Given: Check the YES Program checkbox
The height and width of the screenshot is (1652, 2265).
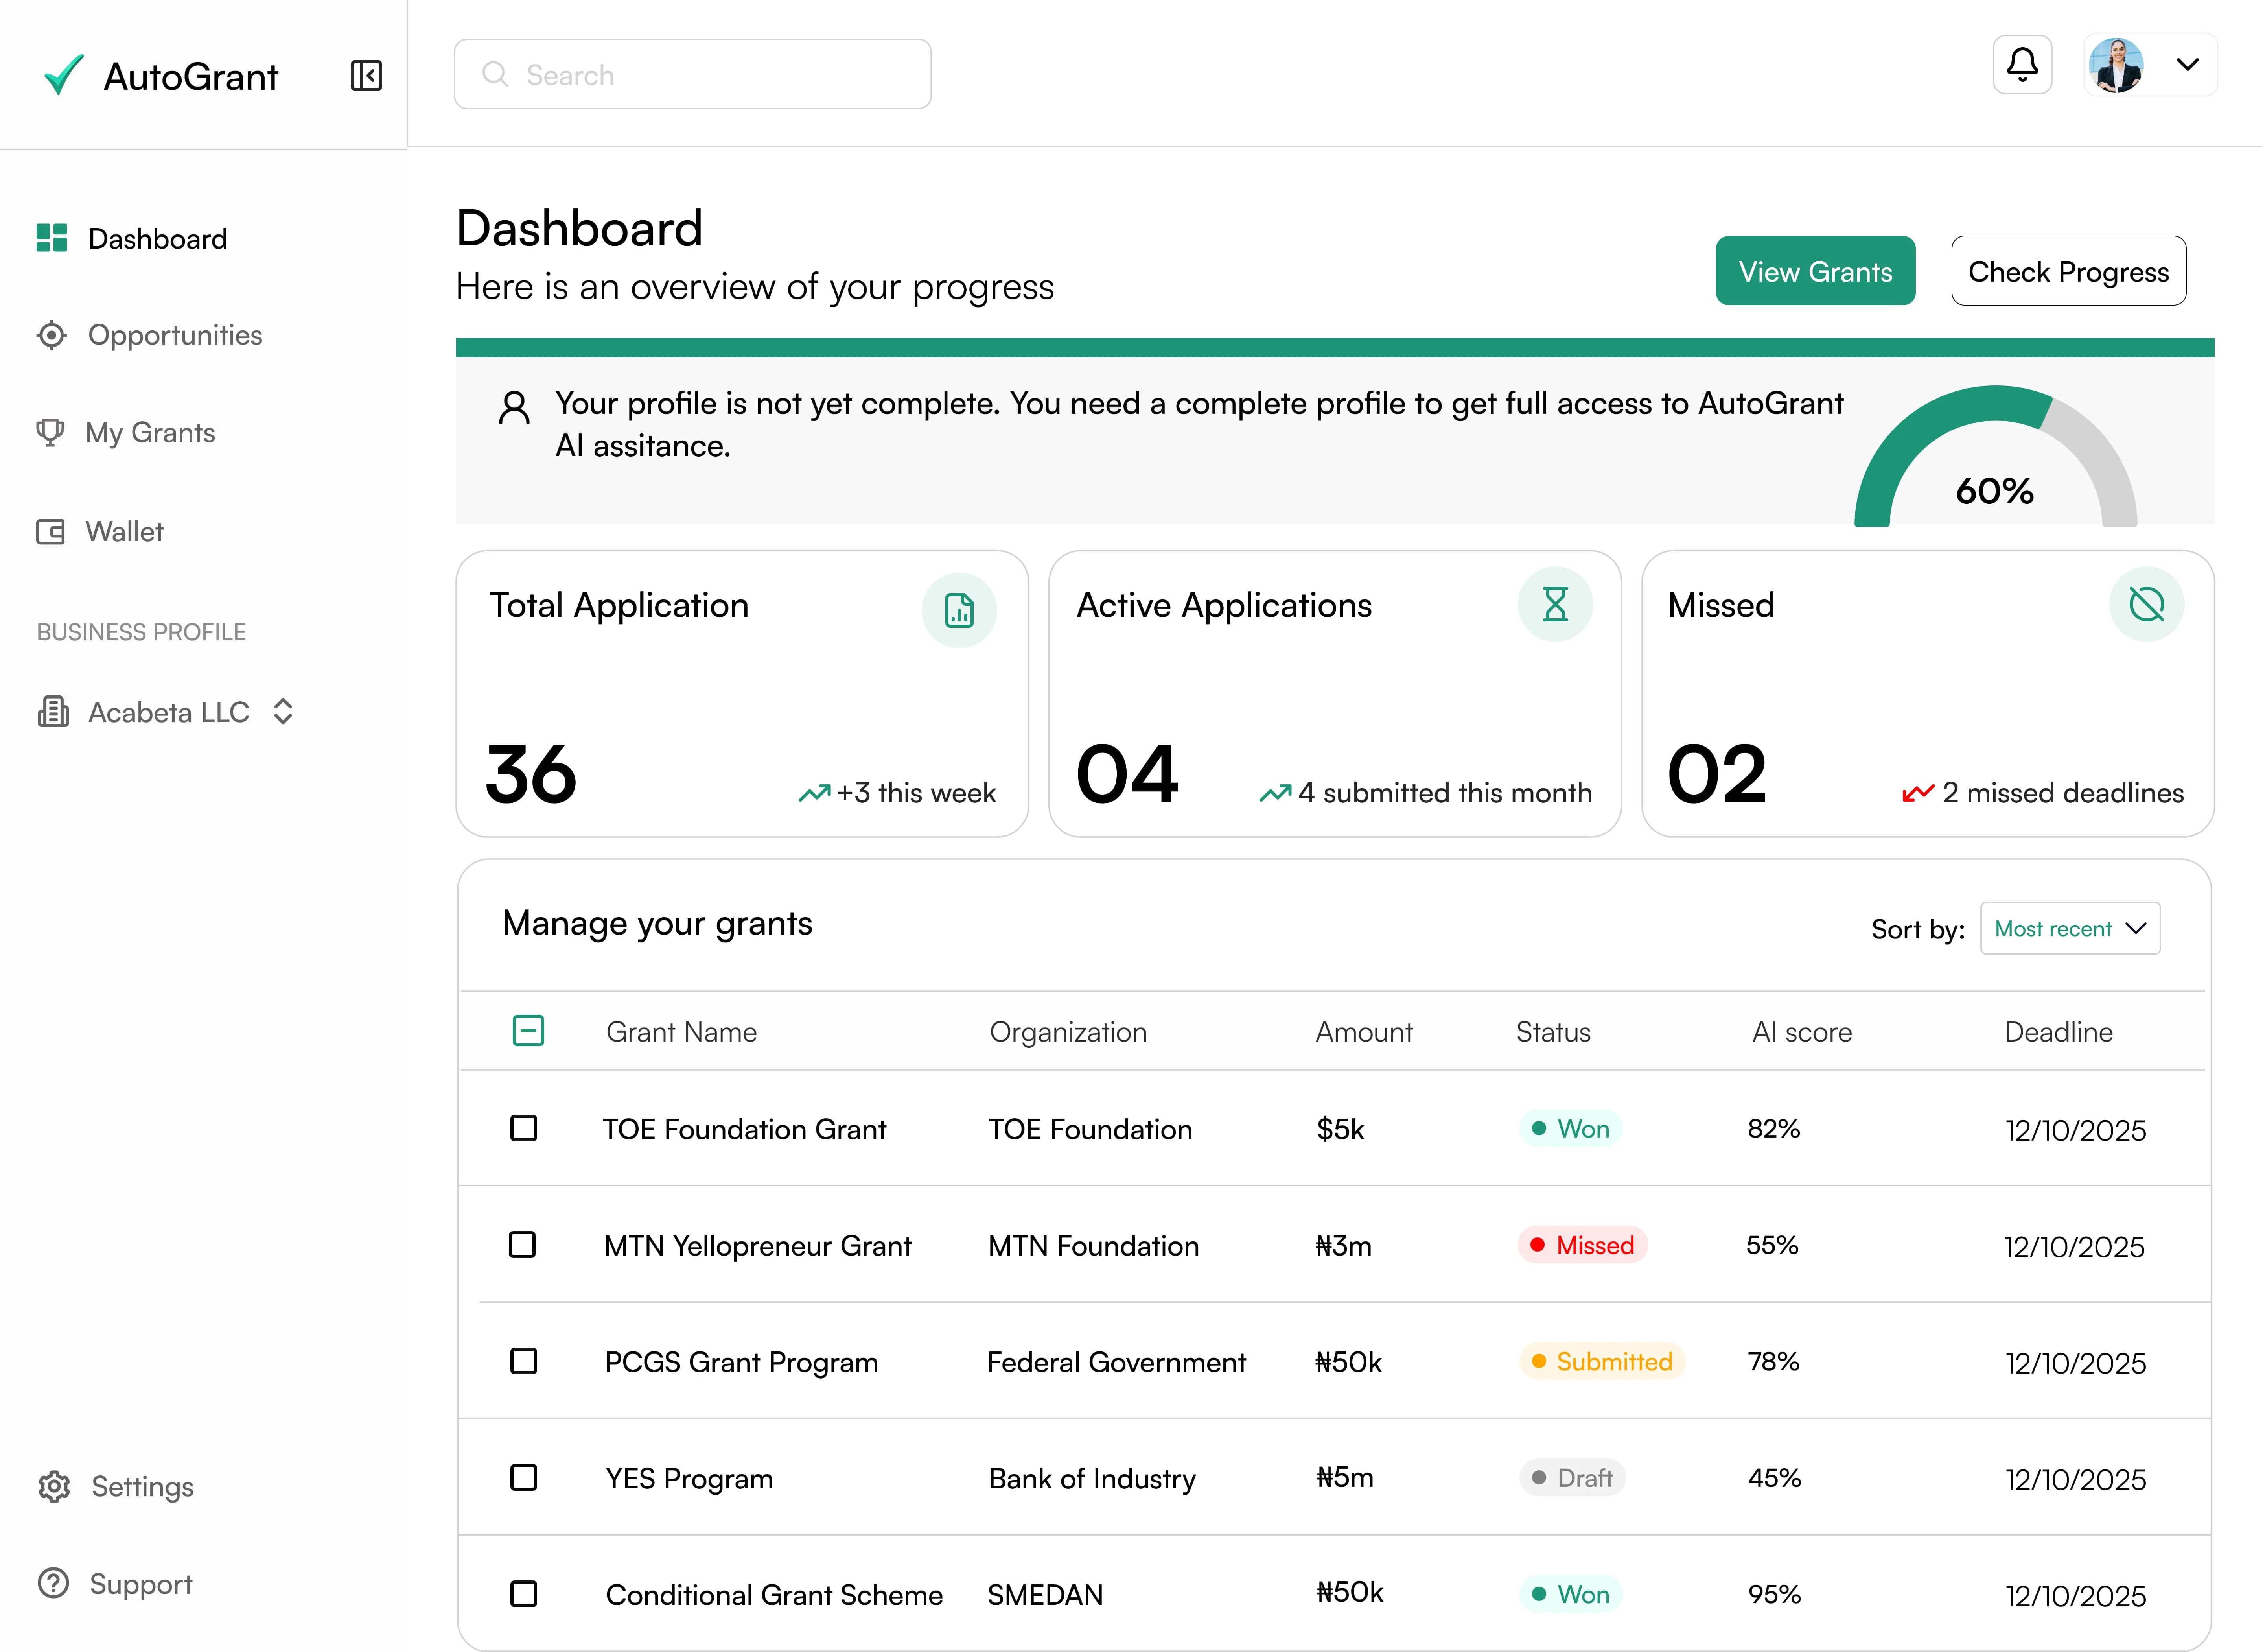Looking at the screenshot, I should [x=524, y=1478].
